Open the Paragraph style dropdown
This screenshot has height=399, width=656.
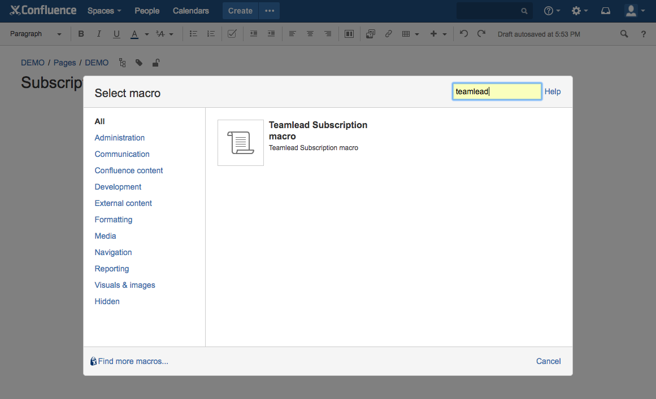pos(36,34)
